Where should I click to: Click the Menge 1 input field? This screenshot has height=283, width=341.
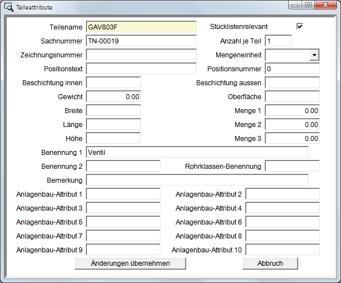292,110
